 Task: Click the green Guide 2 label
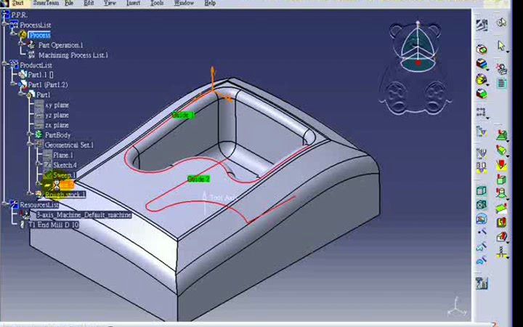(199, 179)
